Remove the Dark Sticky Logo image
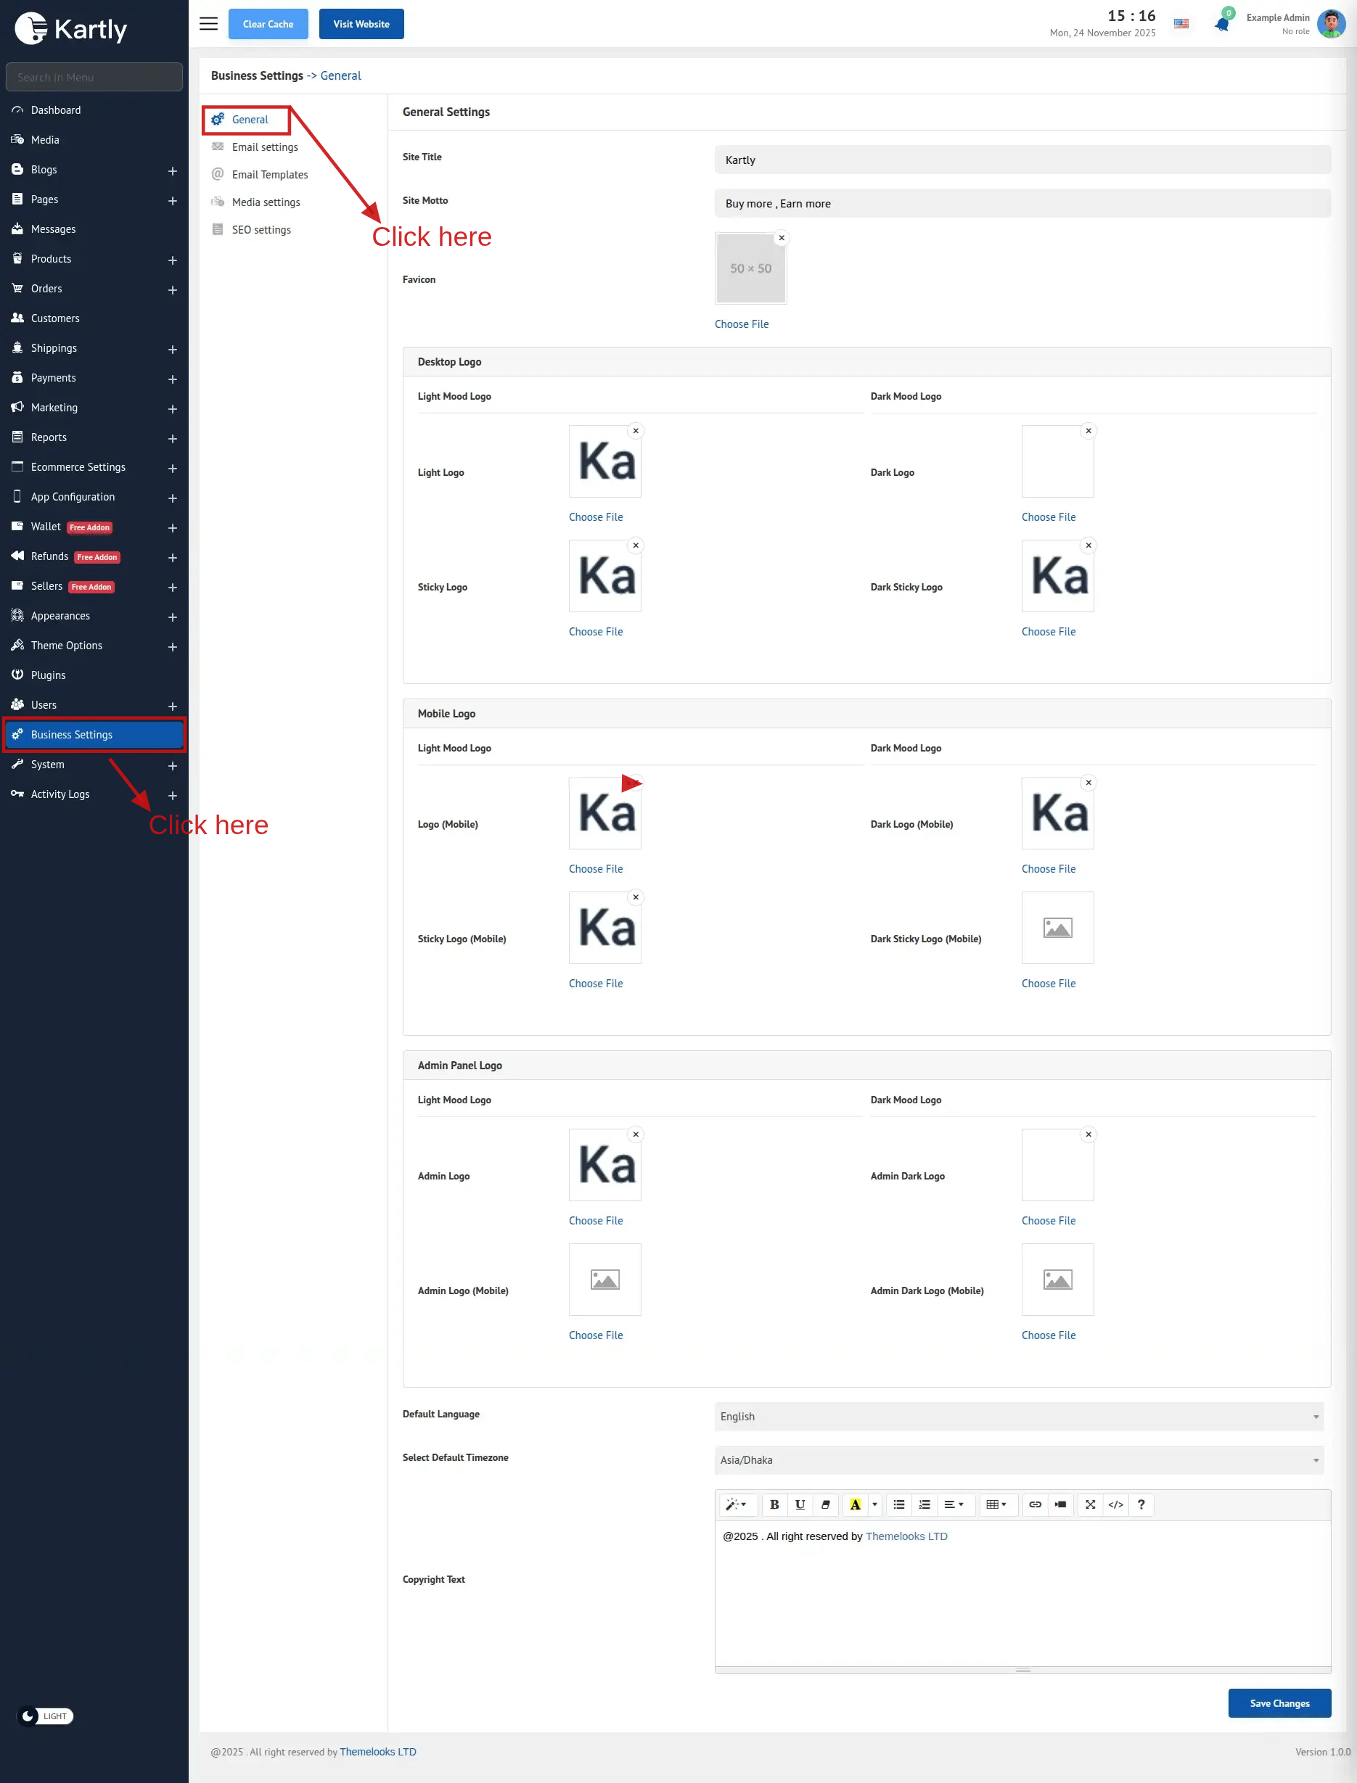The width and height of the screenshot is (1357, 1783). coord(1088,546)
